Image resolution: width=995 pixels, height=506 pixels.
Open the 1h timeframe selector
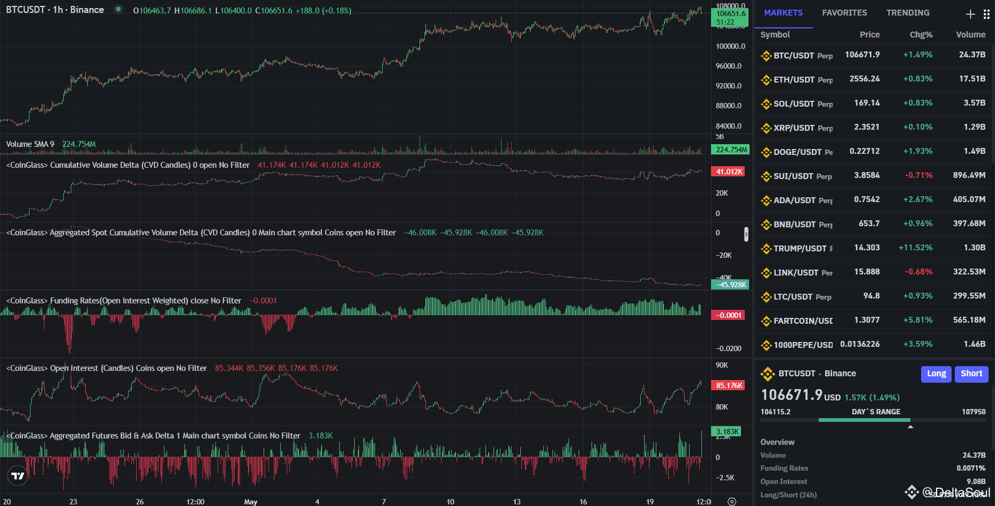coord(57,9)
